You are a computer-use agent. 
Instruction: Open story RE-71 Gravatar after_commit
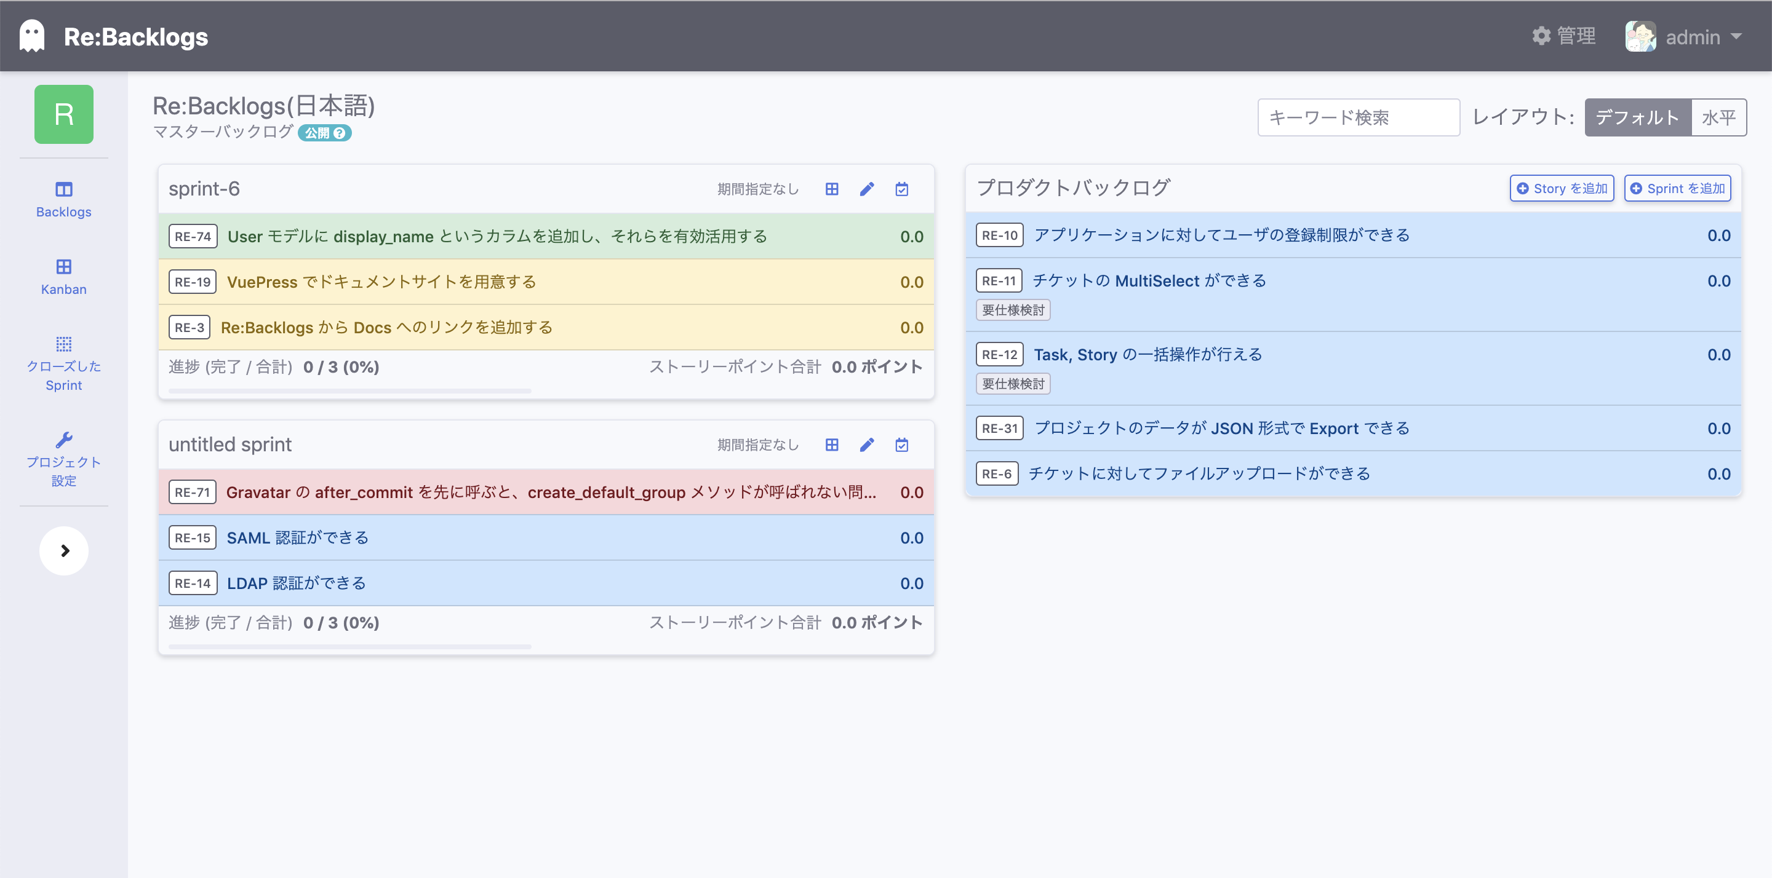click(546, 492)
